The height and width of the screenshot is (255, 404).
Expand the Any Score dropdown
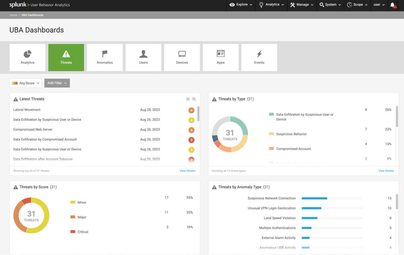coord(26,83)
